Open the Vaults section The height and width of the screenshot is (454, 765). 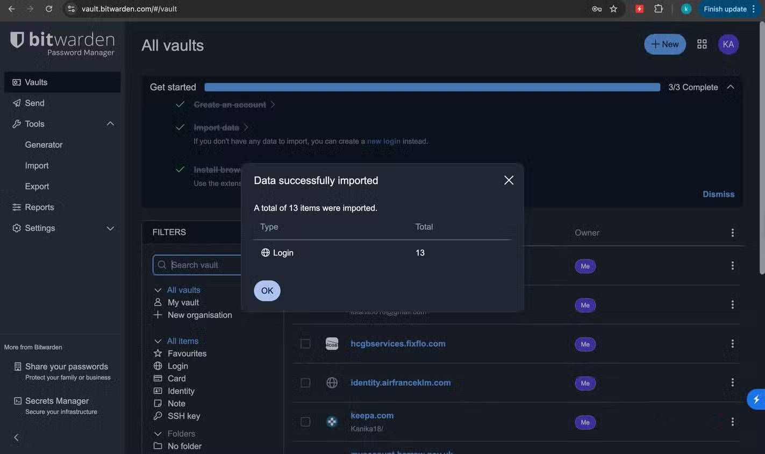(62, 82)
